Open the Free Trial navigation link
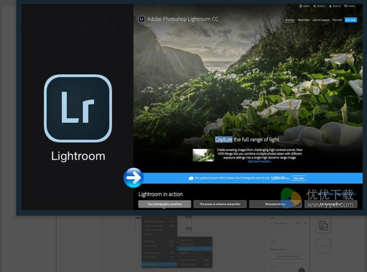Image resolution: width=367 pixels, height=272 pixels. tap(337, 20)
